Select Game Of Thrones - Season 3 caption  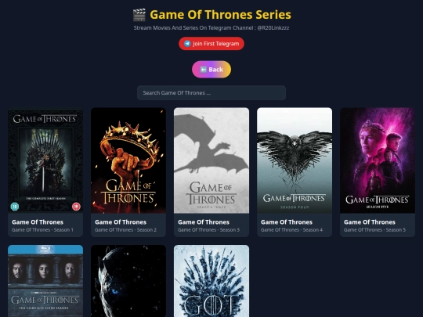pyautogui.click(x=209, y=230)
